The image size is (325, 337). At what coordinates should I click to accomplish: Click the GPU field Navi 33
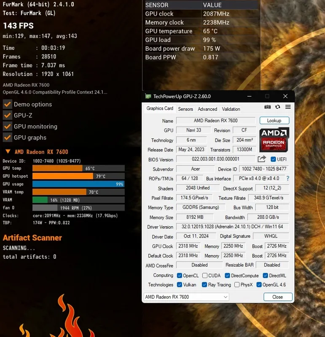point(193,130)
